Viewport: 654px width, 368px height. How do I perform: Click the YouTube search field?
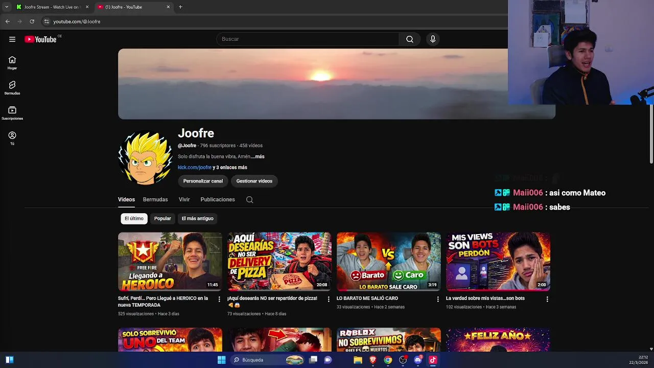tap(308, 39)
